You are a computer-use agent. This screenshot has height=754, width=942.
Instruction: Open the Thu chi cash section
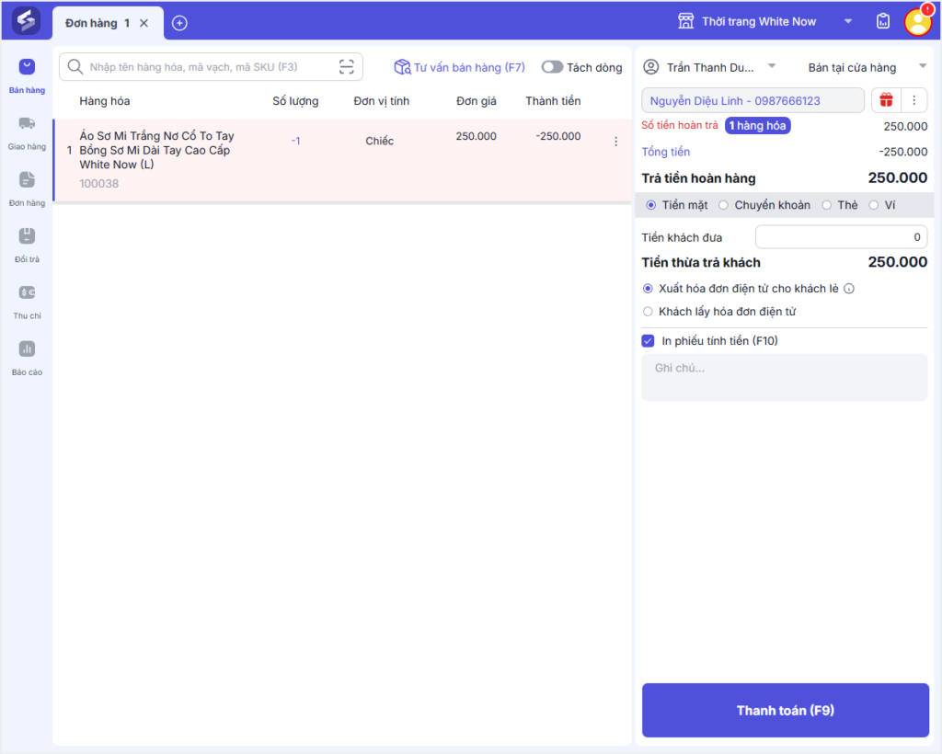coord(27,302)
